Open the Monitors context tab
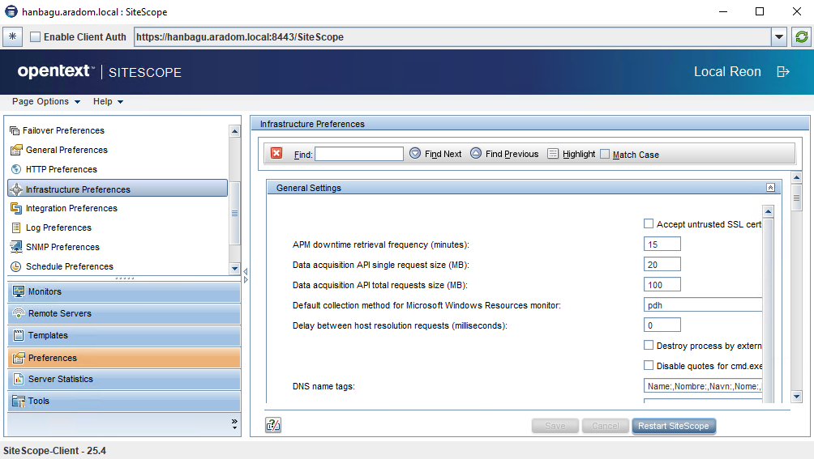The height and width of the screenshot is (459, 814). pos(124,291)
